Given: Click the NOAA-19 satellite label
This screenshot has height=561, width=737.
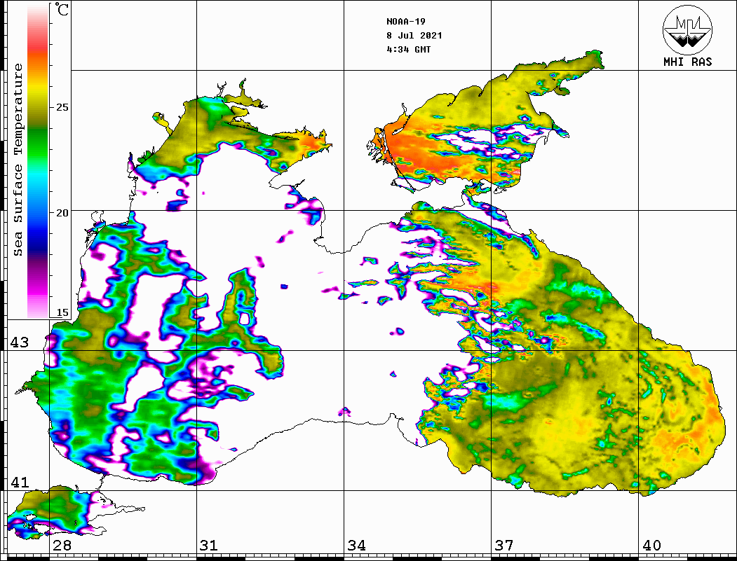Looking at the screenshot, I should click(x=405, y=22).
